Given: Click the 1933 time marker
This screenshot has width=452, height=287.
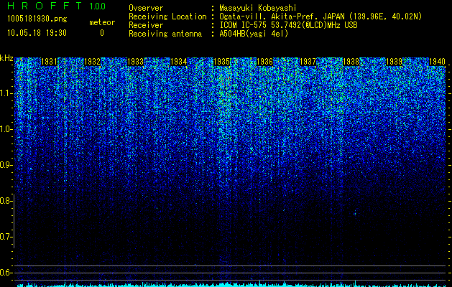Looking at the screenshot, I should tap(136, 62).
